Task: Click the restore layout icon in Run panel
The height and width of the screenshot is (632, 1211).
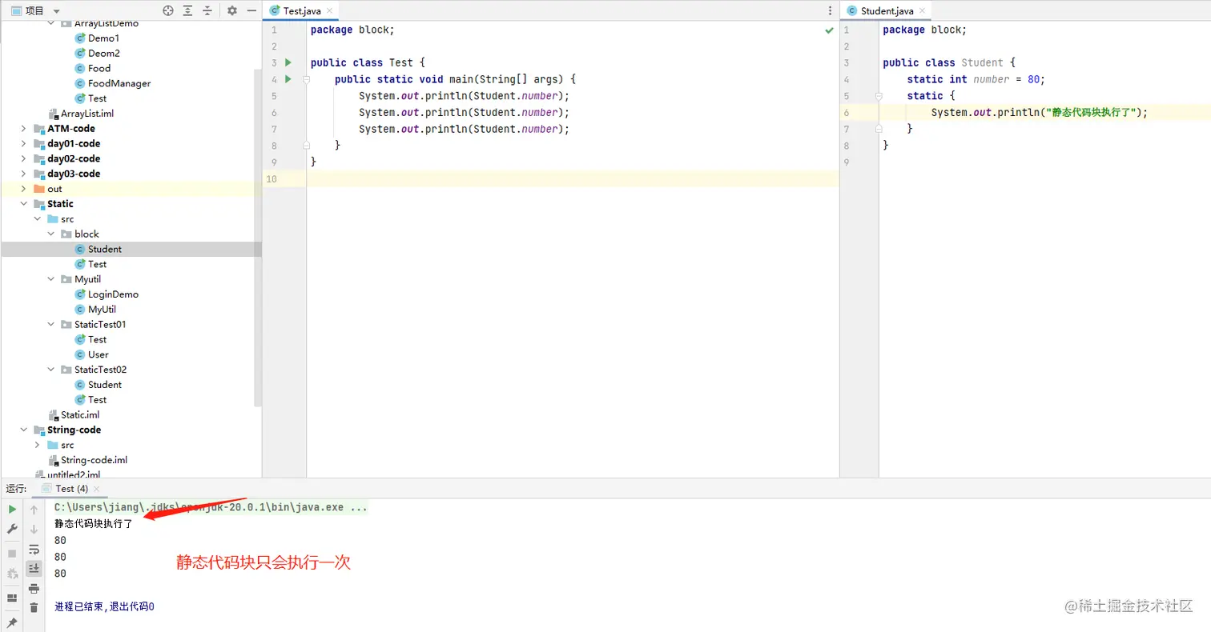Action: (12, 598)
